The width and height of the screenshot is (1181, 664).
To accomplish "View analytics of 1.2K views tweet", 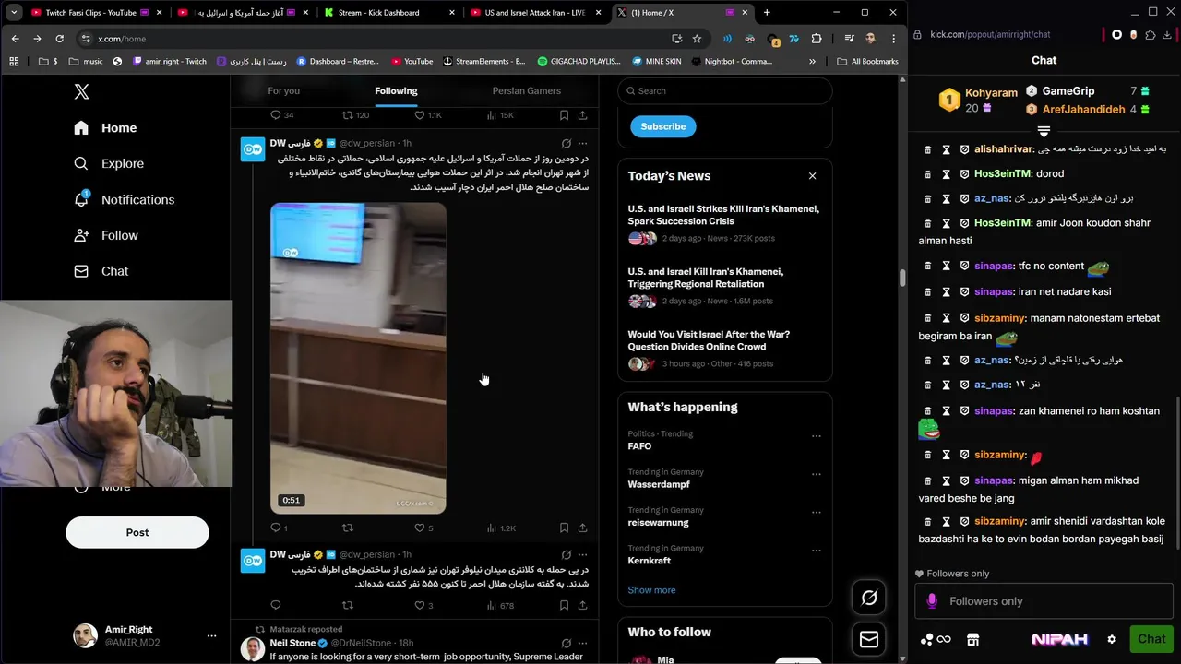I will [x=501, y=528].
